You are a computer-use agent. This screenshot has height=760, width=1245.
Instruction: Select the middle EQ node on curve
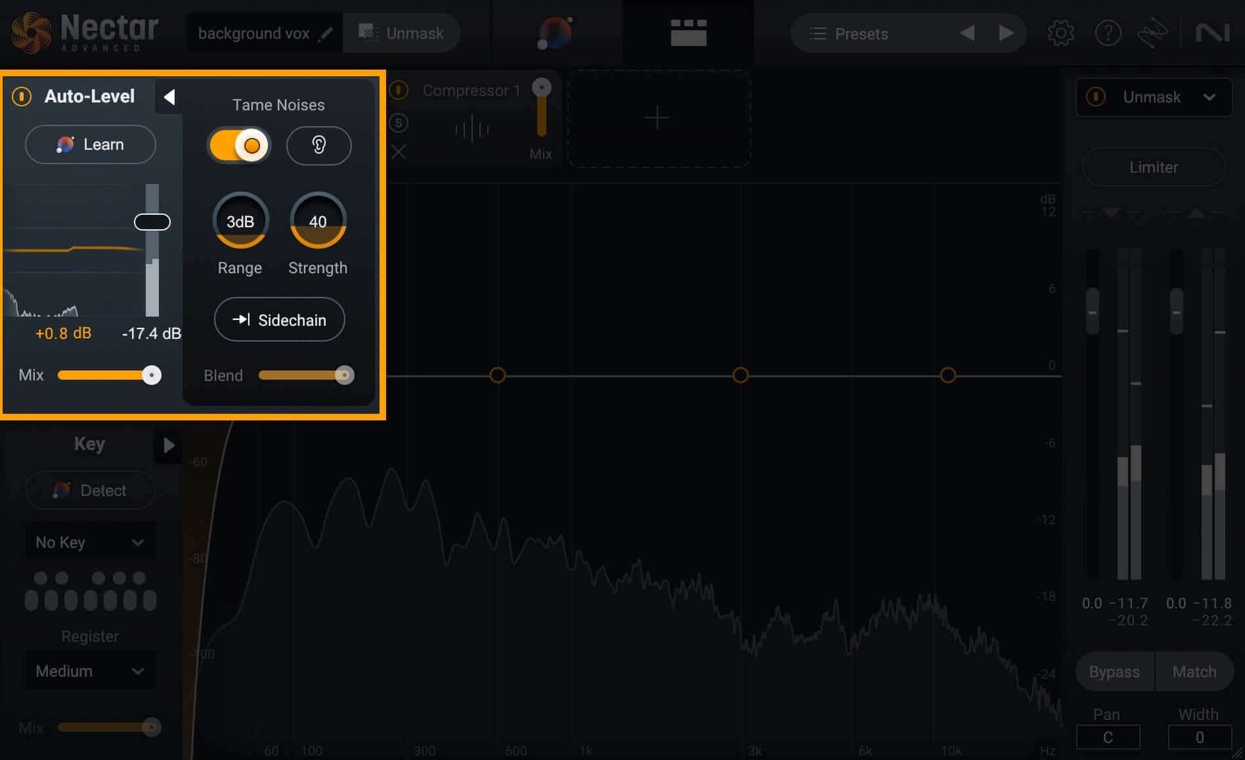[740, 375]
